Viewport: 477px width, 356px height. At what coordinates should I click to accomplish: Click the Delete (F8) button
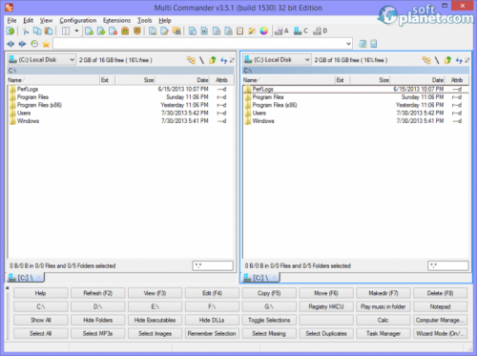click(441, 293)
